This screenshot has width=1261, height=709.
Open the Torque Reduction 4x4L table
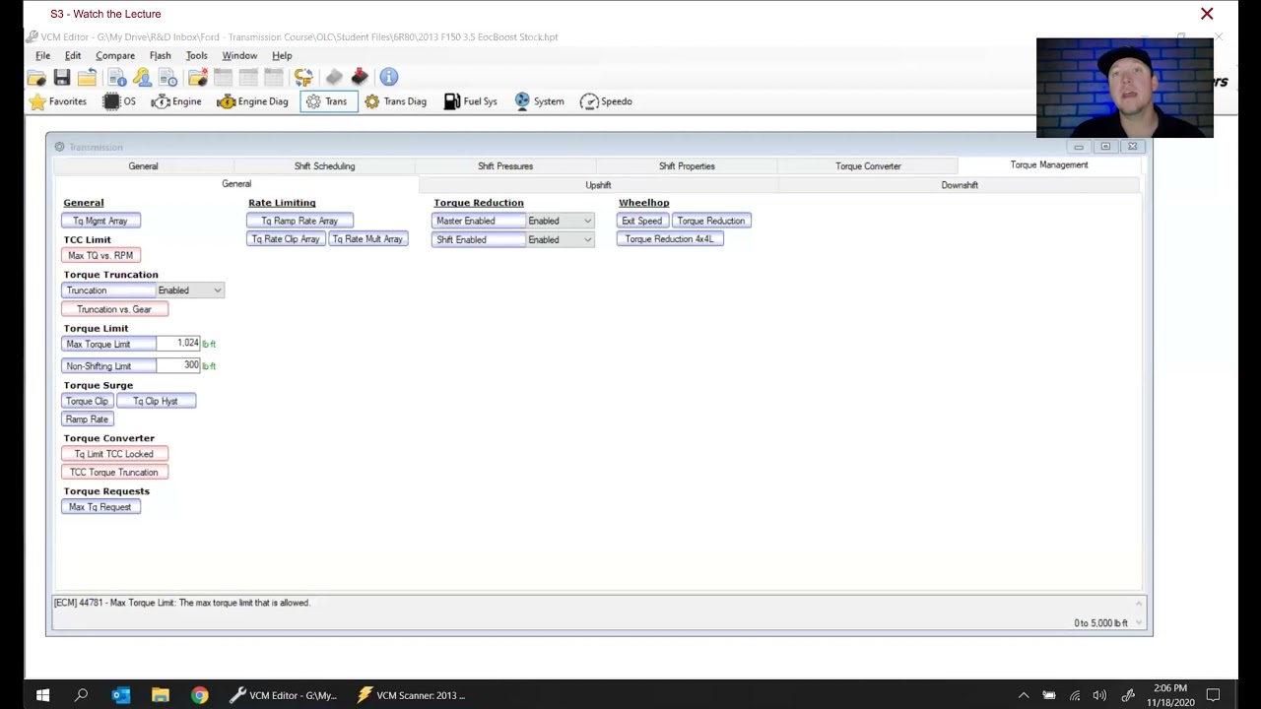670,239
